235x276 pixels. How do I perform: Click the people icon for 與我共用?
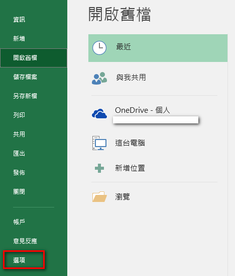[x=99, y=78]
